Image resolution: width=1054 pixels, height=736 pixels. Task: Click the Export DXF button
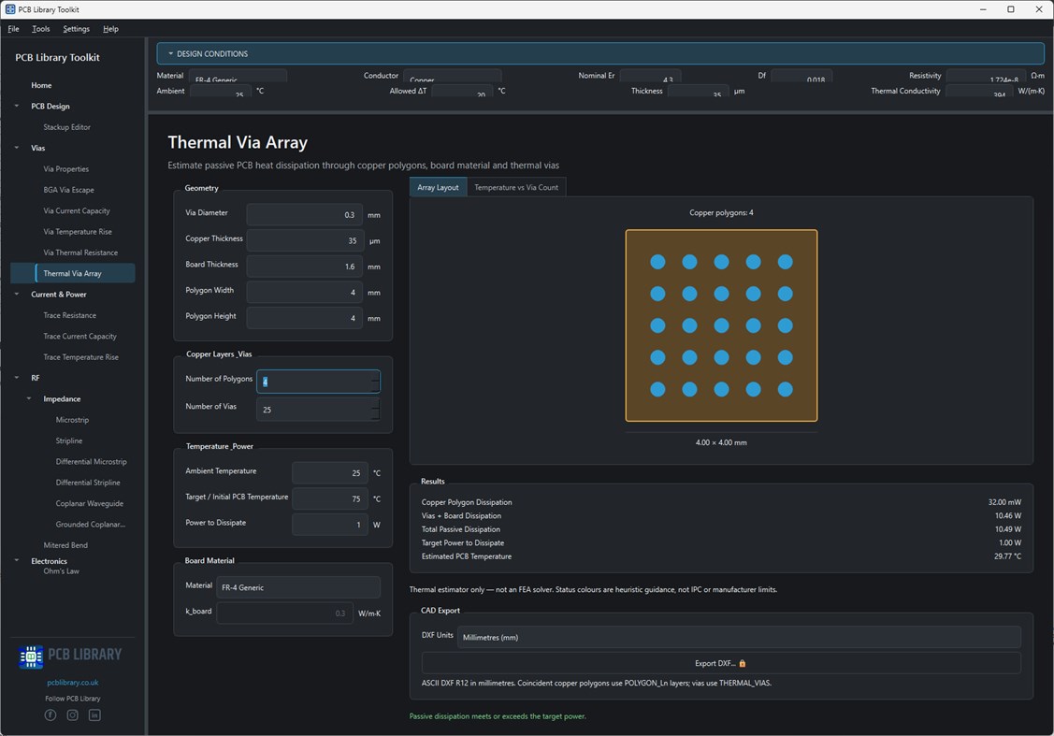click(720, 663)
